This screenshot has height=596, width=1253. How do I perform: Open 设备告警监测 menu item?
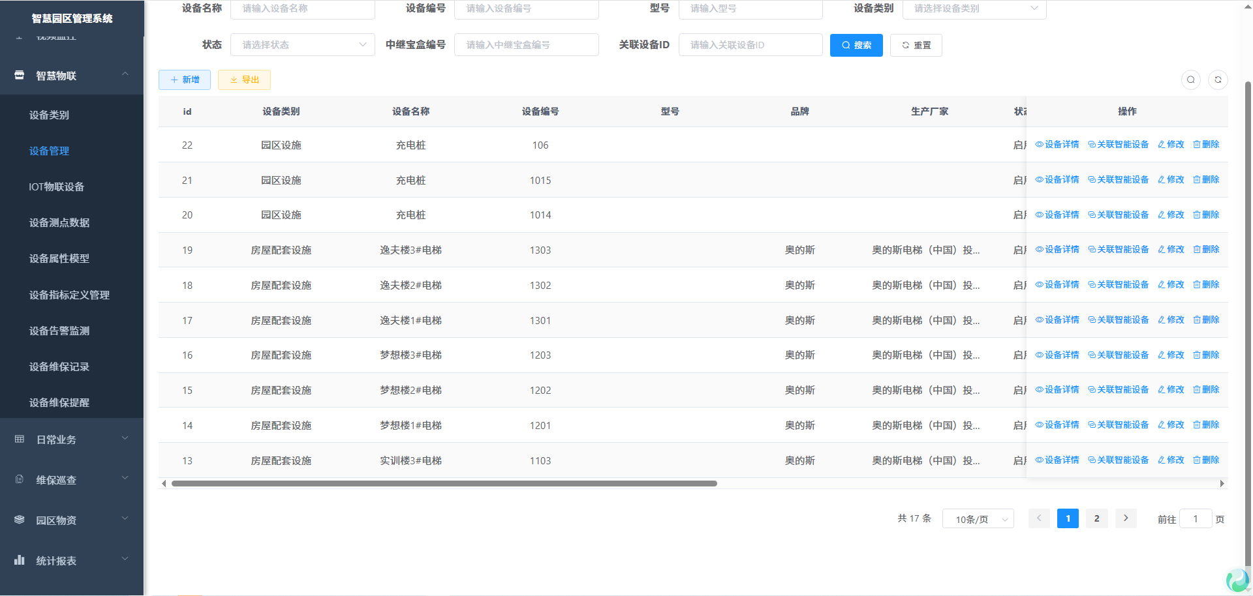pyautogui.click(x=59, y=331)
